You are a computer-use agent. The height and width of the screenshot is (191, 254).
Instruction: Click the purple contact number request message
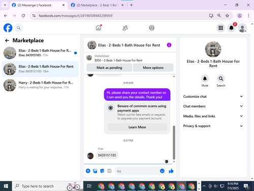pos(137,95)
